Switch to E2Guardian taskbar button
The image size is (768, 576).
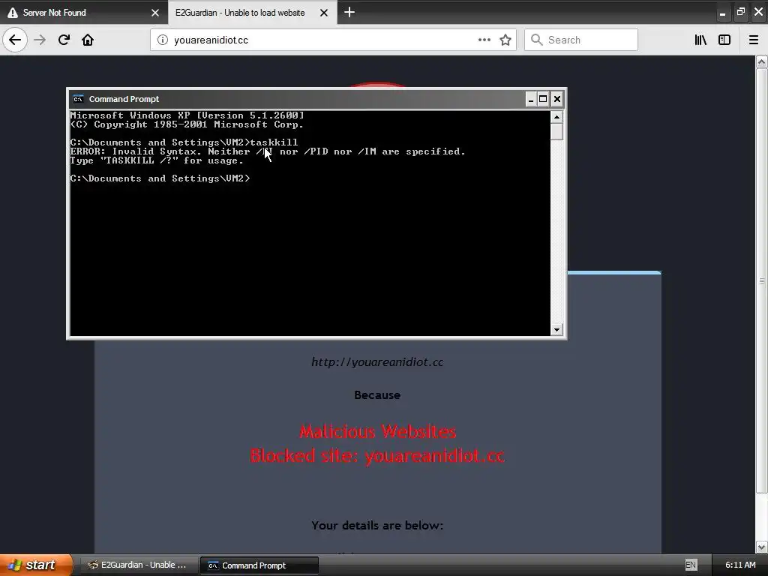[139, 565]
